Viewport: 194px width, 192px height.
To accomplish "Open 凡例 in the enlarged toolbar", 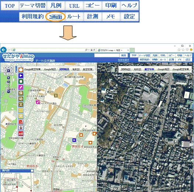I will pyautogui.click(x=56, y=6).
